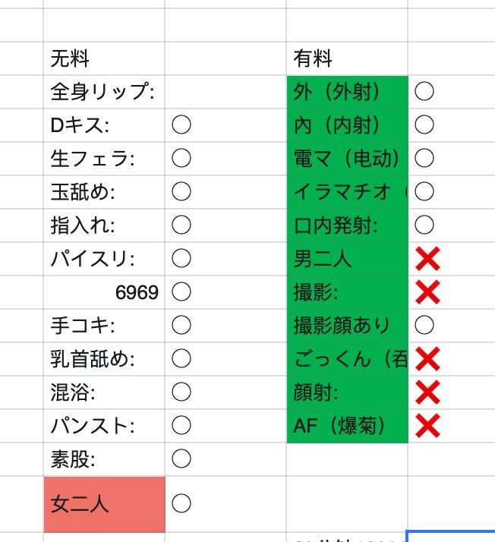This screenshot has width=495, height=542.
Task: Select the green 撮影顔あり cell
Action: [347, 326]
